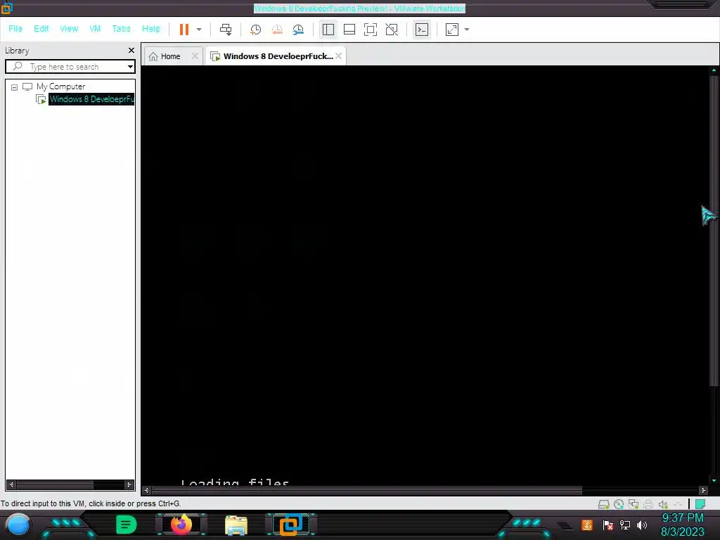Take a snapshot of the VM
This screenshot has height=540, width=720.
pos(255,30)
